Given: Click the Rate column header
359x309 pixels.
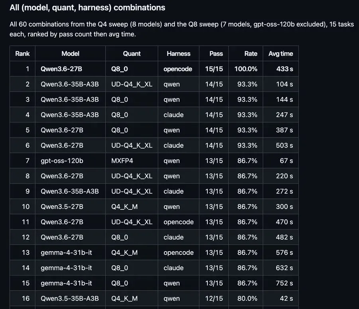Looking at the screenshot, I should click(x=246, y=53).
